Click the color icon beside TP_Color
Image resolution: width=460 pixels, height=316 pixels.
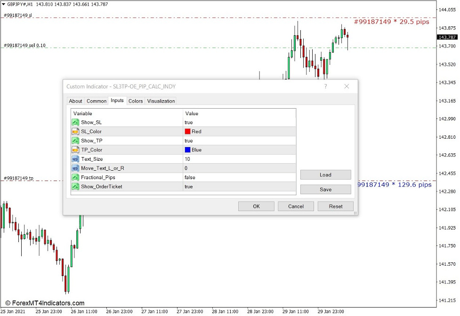75,150
